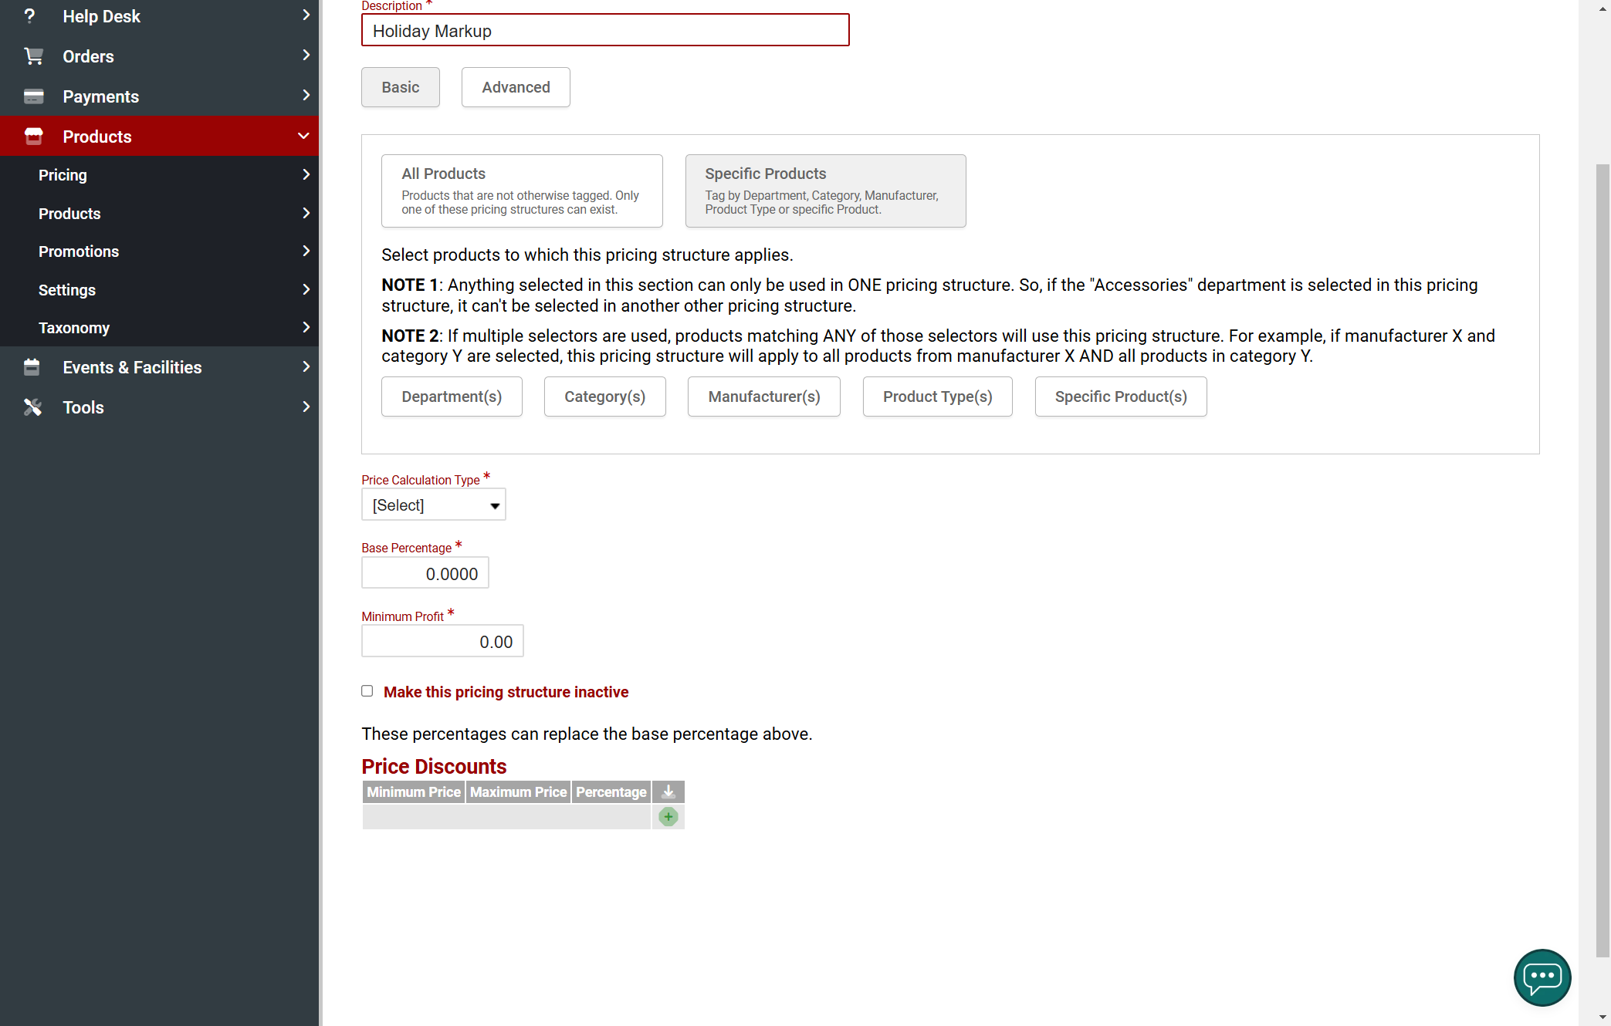
Task: Click the Percentage column header
Action: [x=611, y=792]
